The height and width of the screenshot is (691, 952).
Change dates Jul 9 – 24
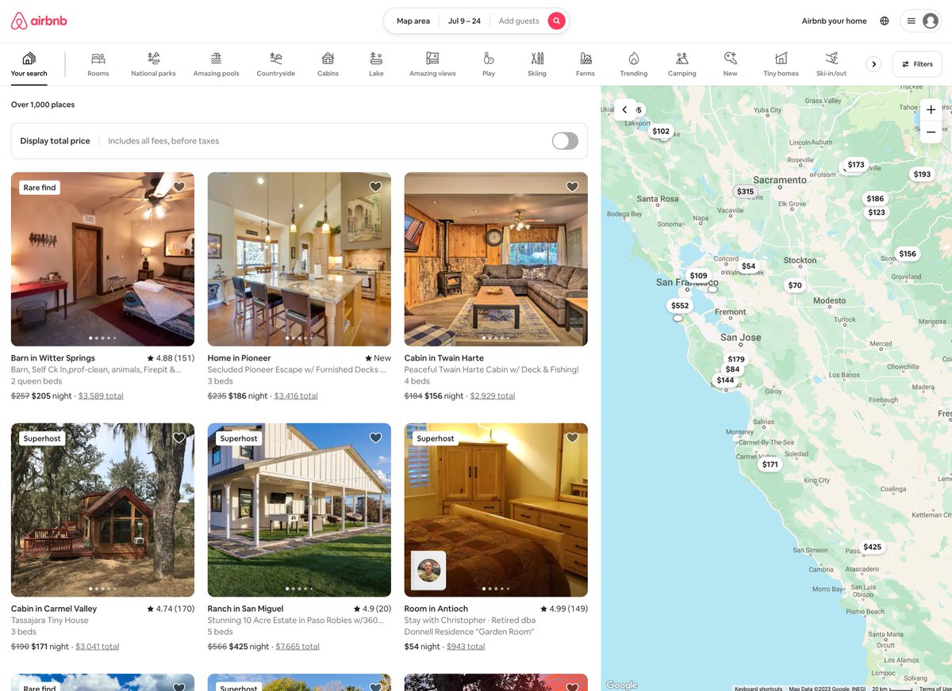(x=464, y=21)
